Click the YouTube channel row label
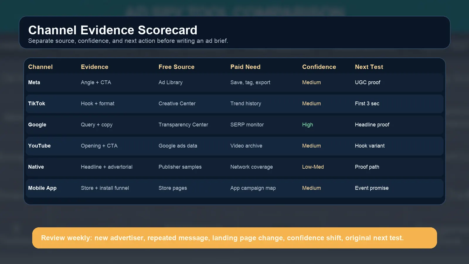Viewport: 469px width, 264px height. pos(39,146)
